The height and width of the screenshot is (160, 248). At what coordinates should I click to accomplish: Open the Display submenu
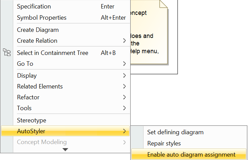click(x=27, y=76)
